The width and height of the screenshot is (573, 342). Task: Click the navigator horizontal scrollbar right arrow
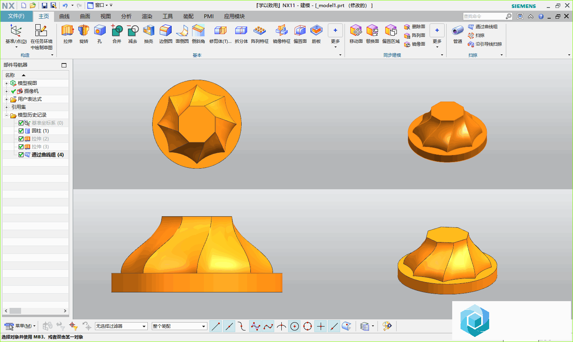65,311
